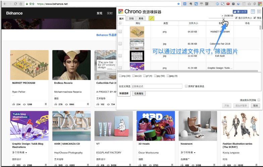The width and height of the screenshot is (263, 167).
Task: Click the yellow highlighter pen tab
Action: 151,18
